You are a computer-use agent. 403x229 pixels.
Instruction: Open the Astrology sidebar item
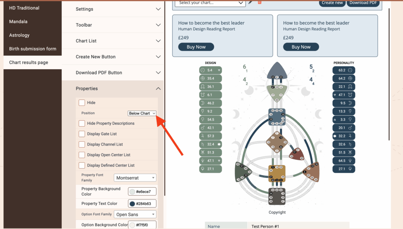[19, 35]
